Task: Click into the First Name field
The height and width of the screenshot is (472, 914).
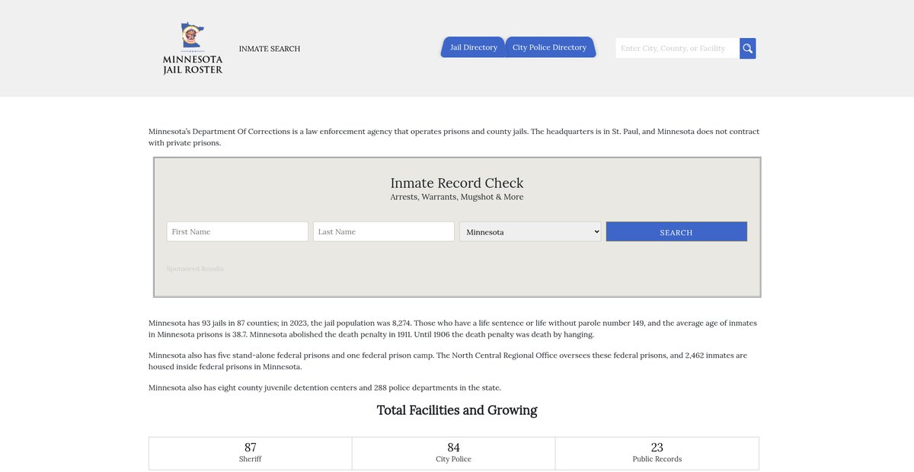Action: [237, 231]
